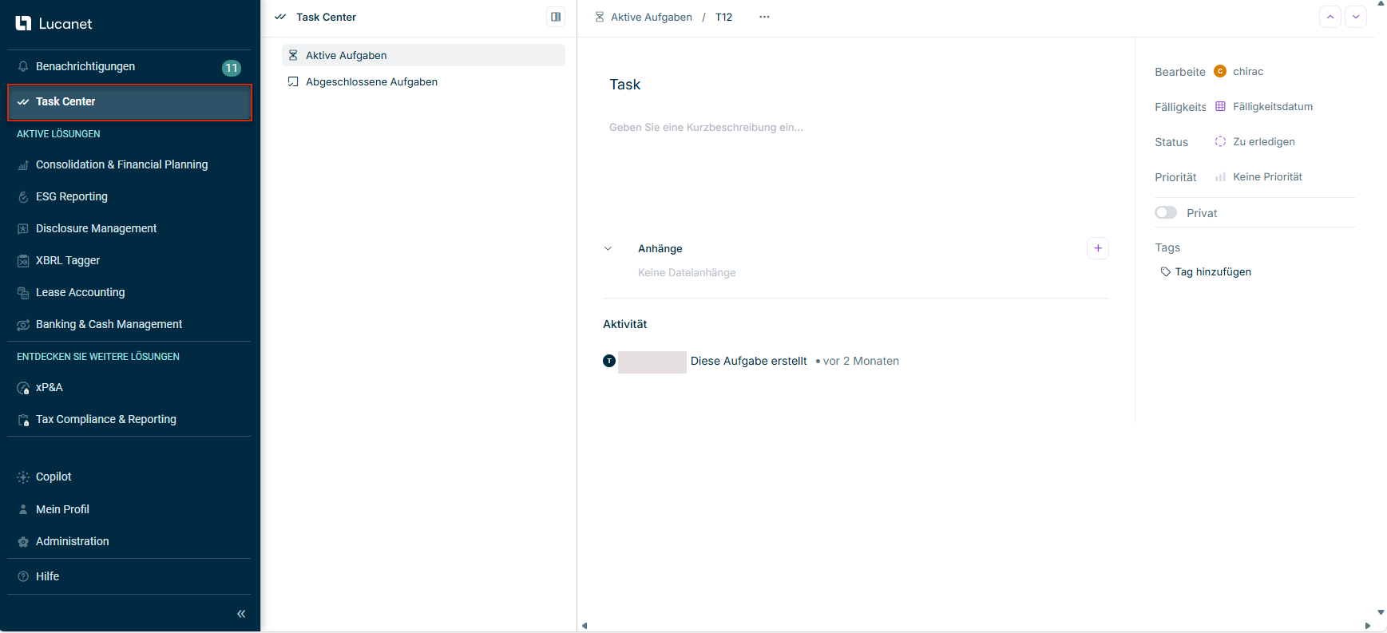Click the Hilfe question mark icon
1387x633 pixels.
click(23, 576)
